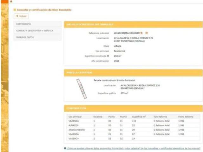The image size is (203, 152).
Task: Click the Superficie m² column header
Action: coord(139,117)
